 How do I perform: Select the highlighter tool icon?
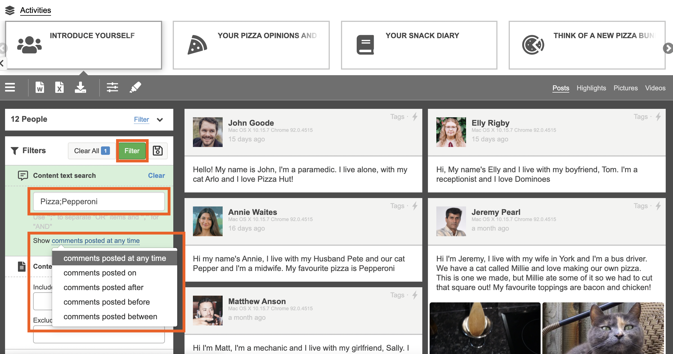point(135,88)
